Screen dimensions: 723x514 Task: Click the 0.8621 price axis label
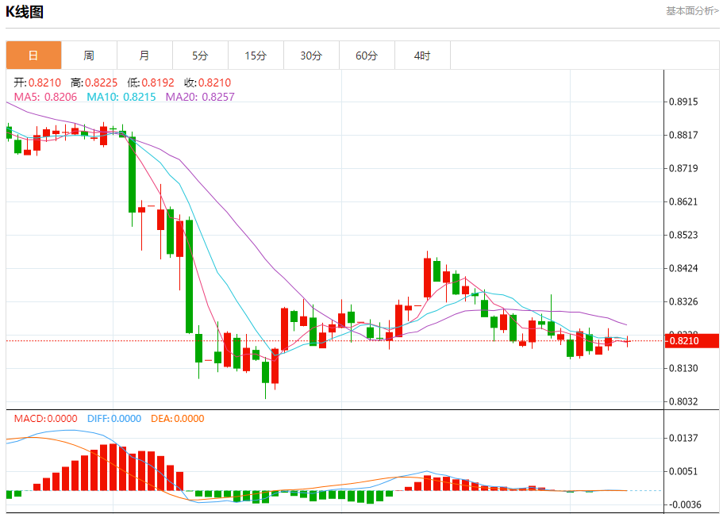point(683,201)
